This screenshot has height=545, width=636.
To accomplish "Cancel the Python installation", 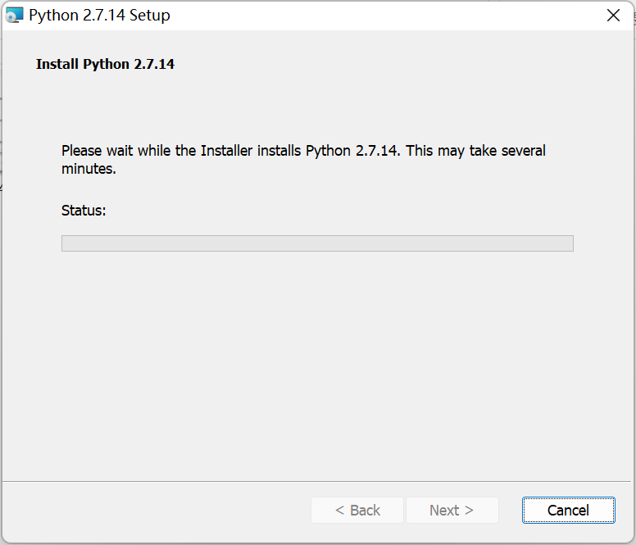I will pyautogui.click(x=568, y=510).
